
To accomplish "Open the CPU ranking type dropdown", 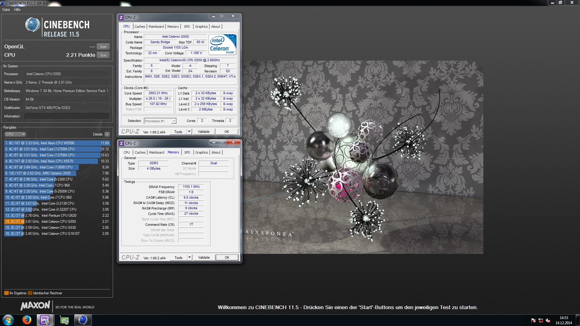I will (15, 134).
